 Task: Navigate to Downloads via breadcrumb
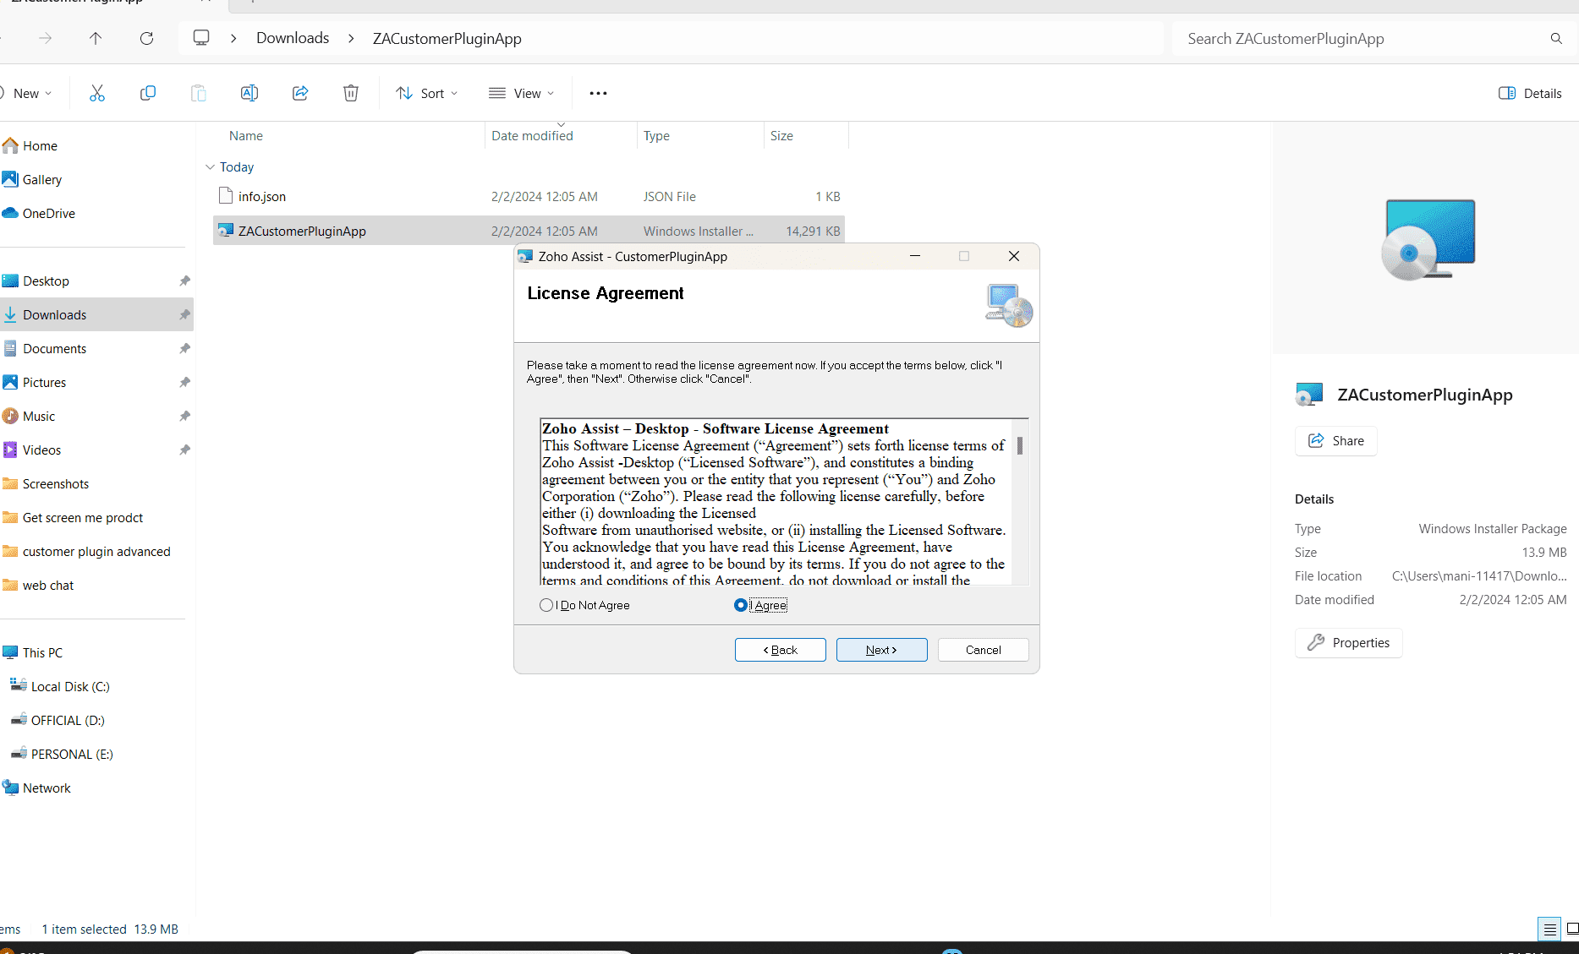(x=292, y=38)
